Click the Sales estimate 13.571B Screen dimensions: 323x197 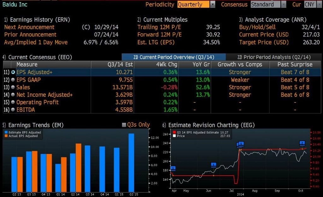[123, 87]
